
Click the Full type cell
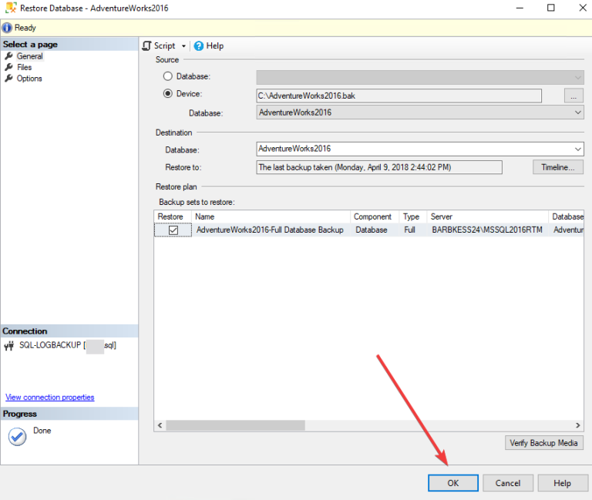click(x=409, y=230)
